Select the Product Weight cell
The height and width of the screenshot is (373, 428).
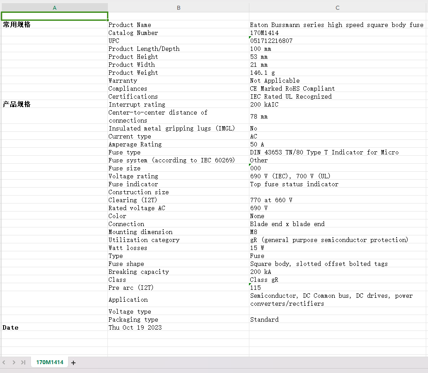(x=179, y=73)
